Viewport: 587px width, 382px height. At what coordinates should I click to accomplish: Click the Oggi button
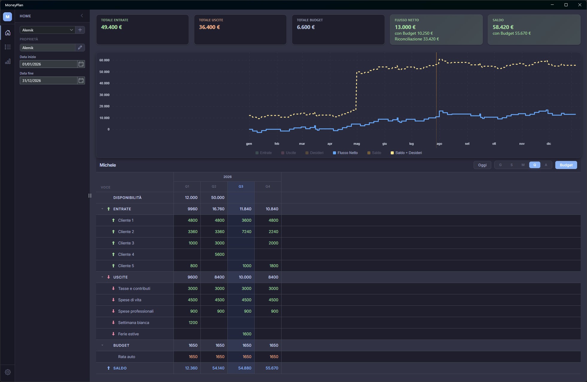click(x=482, y=165)
